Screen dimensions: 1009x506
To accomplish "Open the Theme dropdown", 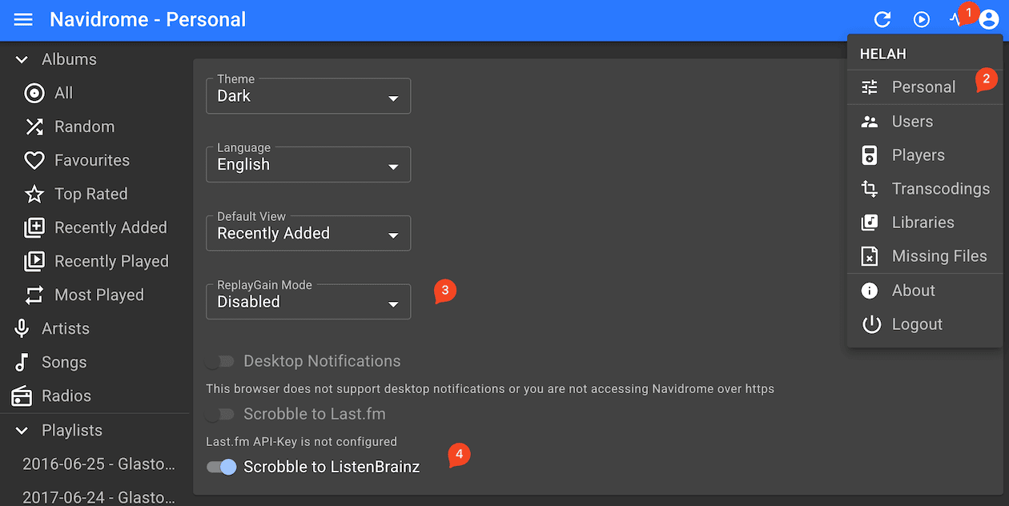I will (x=308, y=96).
